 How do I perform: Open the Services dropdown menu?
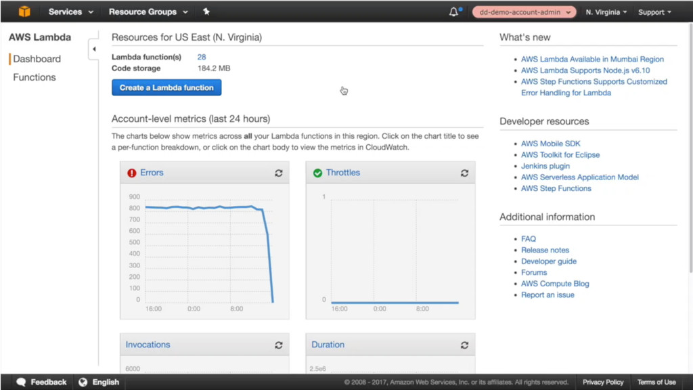click(x=70, y=12)
